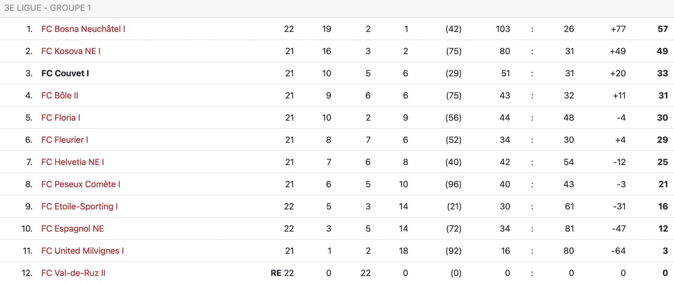
Task: Select the +77 goal difference cell
Action: (x=618, y=29)
